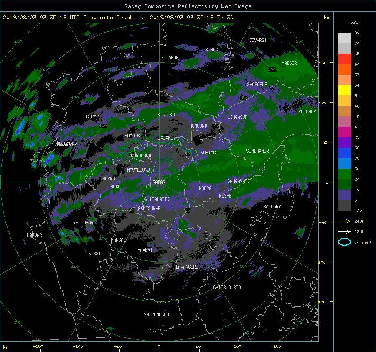
Task: Click the SINDHANUR city label
Action: coord(257,151)
